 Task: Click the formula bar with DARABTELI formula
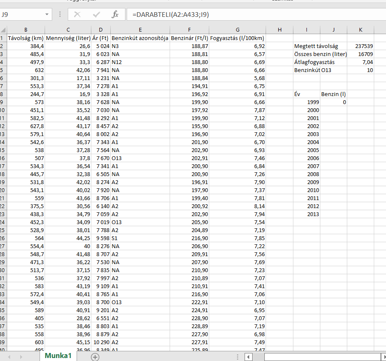(x=253, y=14)
